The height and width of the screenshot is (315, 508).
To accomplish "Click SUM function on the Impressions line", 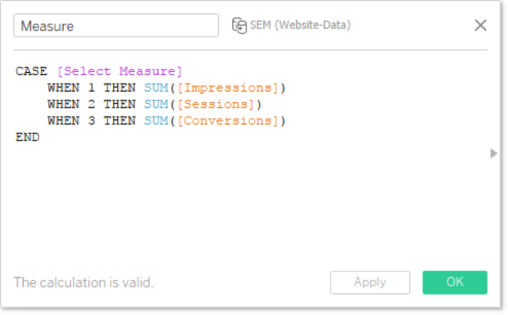I will pos(155,88).
